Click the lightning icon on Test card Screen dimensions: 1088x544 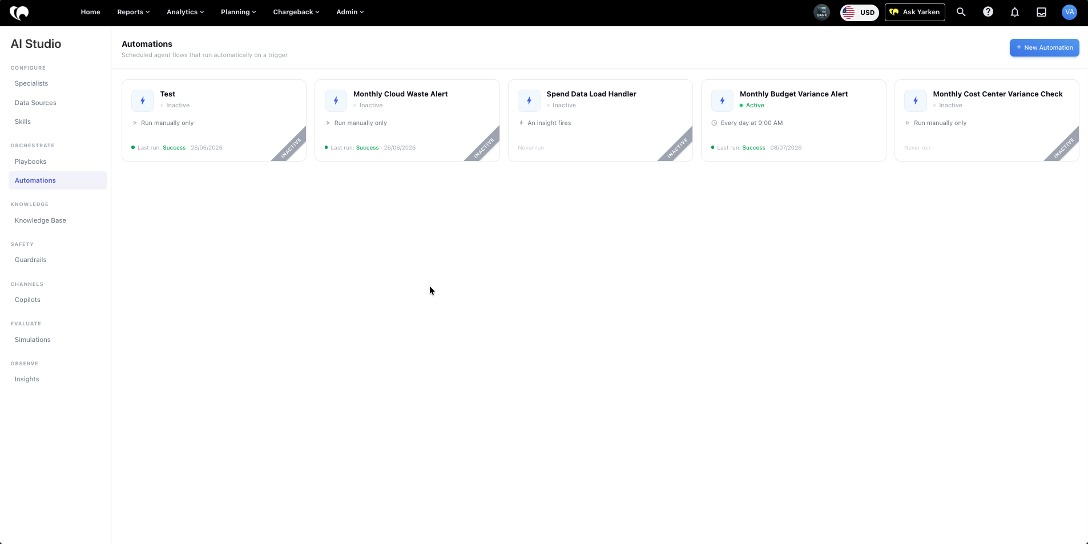click(143, 100)
